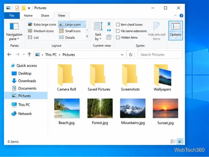
Task: Select the Sunset.jpg thumbnail
Action: pyautogui.click(x=165, y=108)
